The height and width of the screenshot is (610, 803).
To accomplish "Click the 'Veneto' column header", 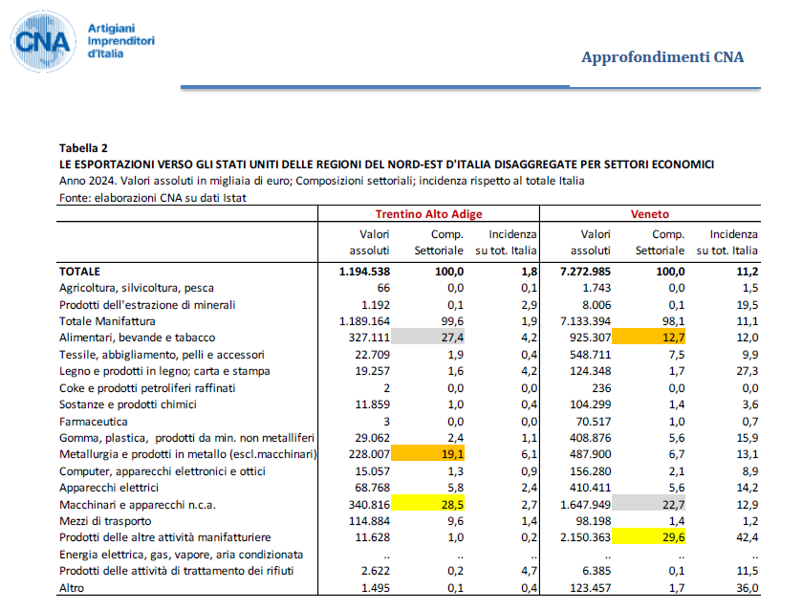I will pyautogui.click(x=649, y=214).
